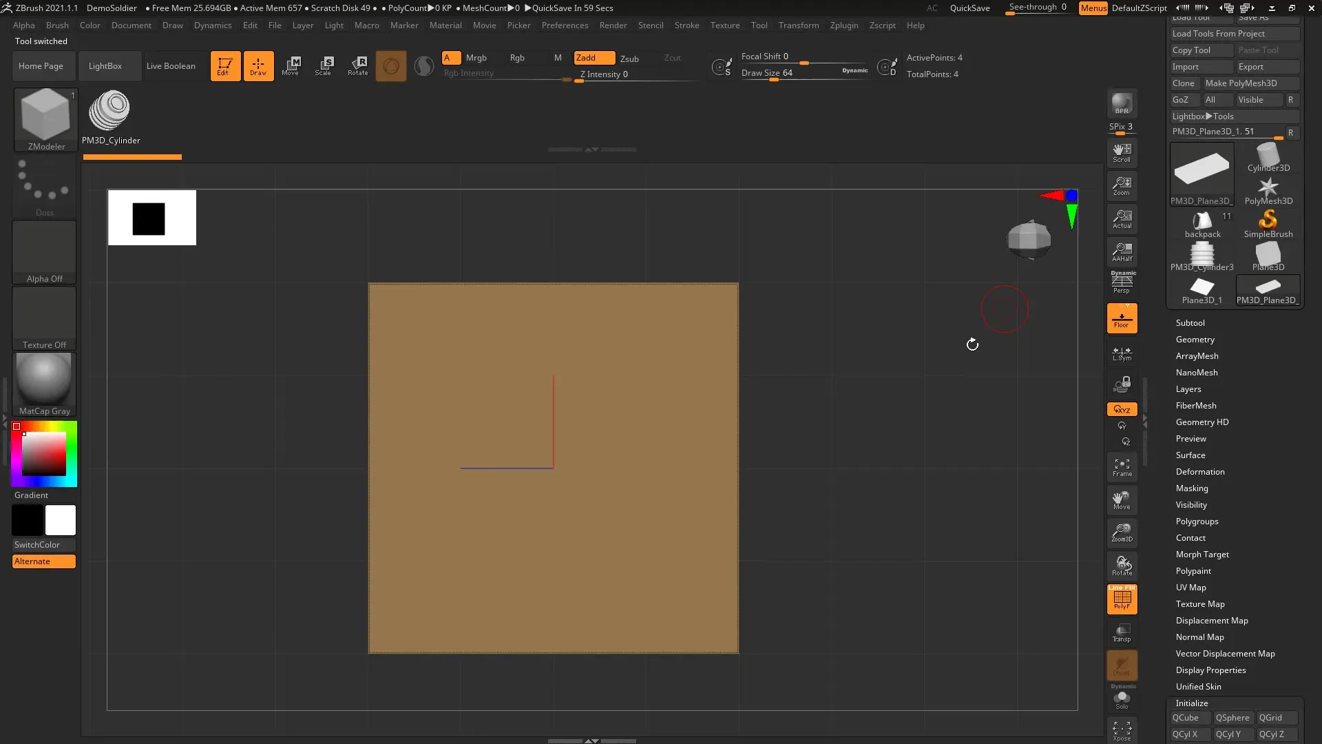Expand the Display Properties section
Image resolution: width=1322 pixels, height=744 pixels.
pyautogui.click(x=1210, y=670)
